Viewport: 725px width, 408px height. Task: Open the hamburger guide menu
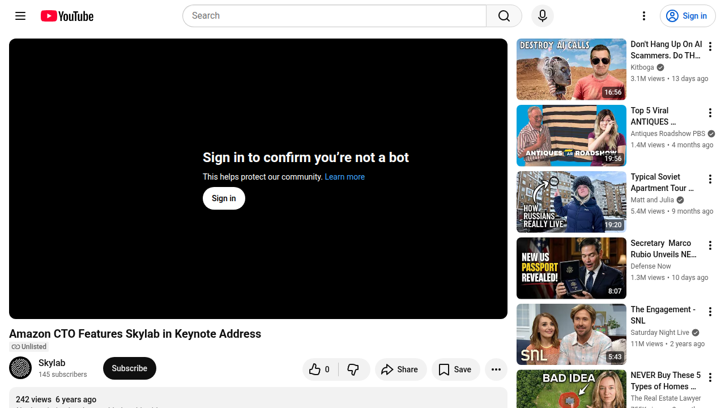pyautogui.click(x=20, y=16)
